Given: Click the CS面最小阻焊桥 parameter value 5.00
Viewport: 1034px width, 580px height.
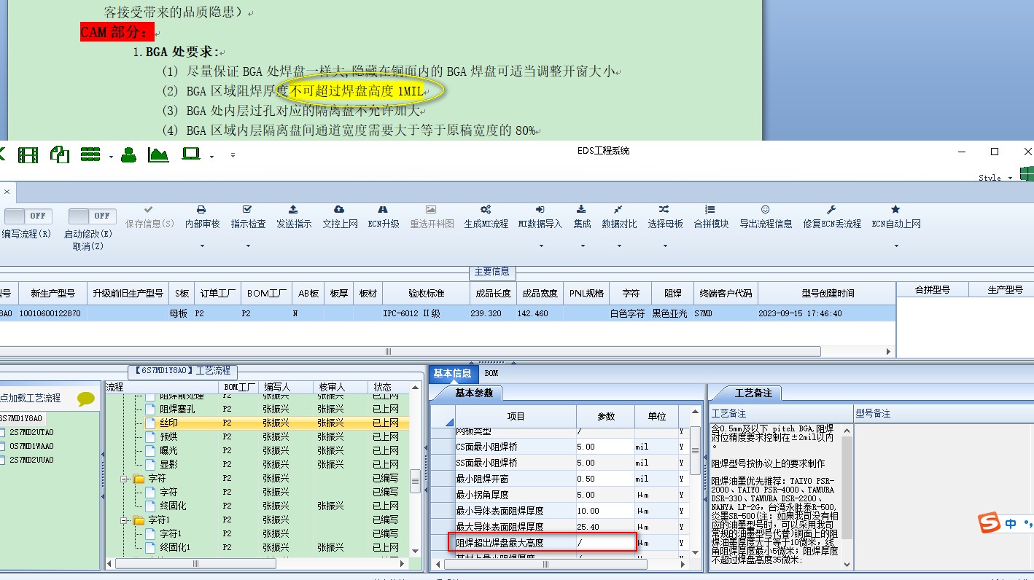Looking at the screenshot, I should click(605, 447).
